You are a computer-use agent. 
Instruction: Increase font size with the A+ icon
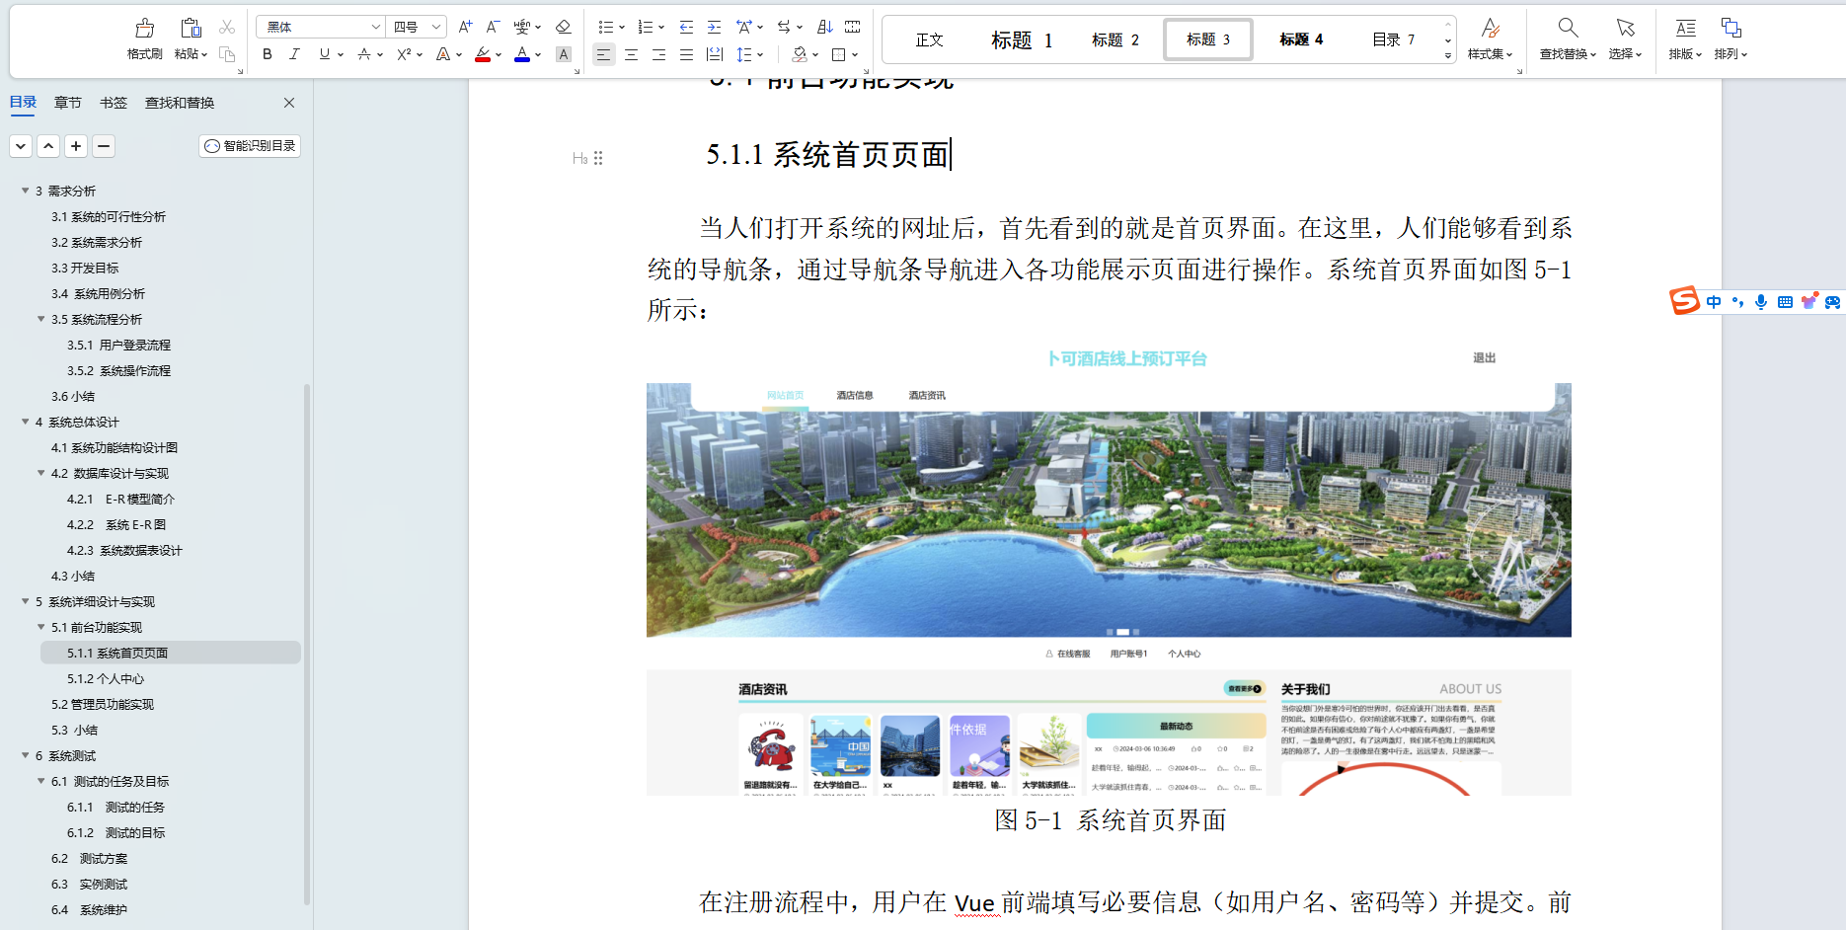[465, 27]
